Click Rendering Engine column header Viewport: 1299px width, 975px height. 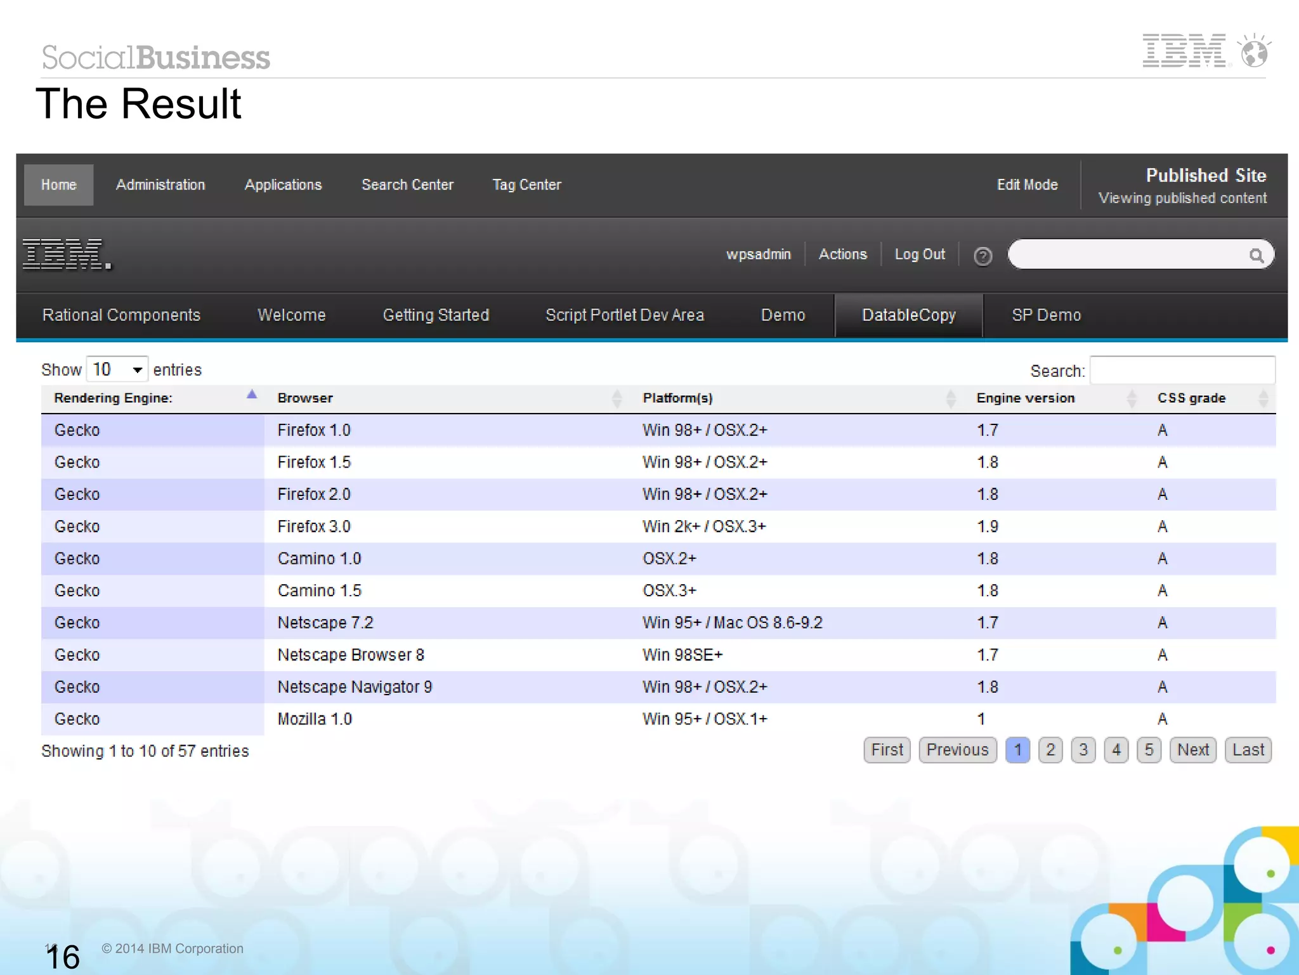point(153,398)
